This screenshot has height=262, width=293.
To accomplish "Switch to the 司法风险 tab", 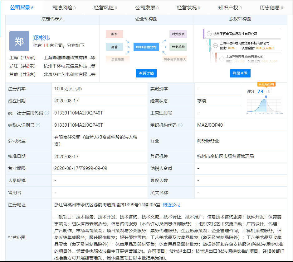I will click(x=64, y=8).
